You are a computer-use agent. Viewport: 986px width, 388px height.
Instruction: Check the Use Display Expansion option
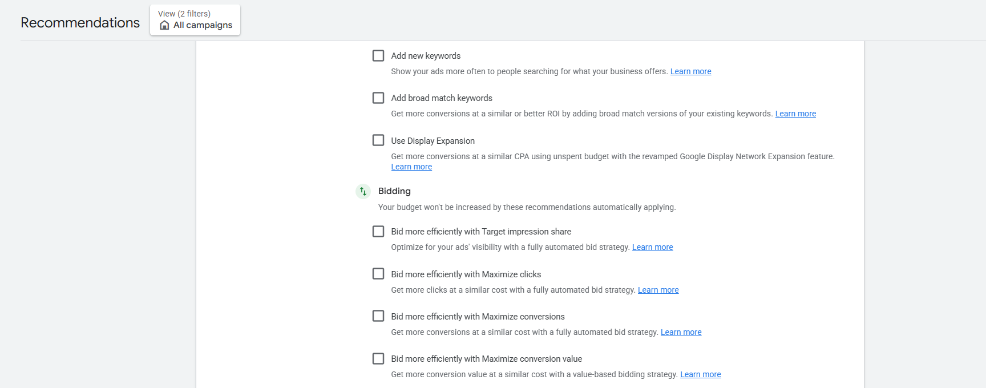tap(378, 140)
